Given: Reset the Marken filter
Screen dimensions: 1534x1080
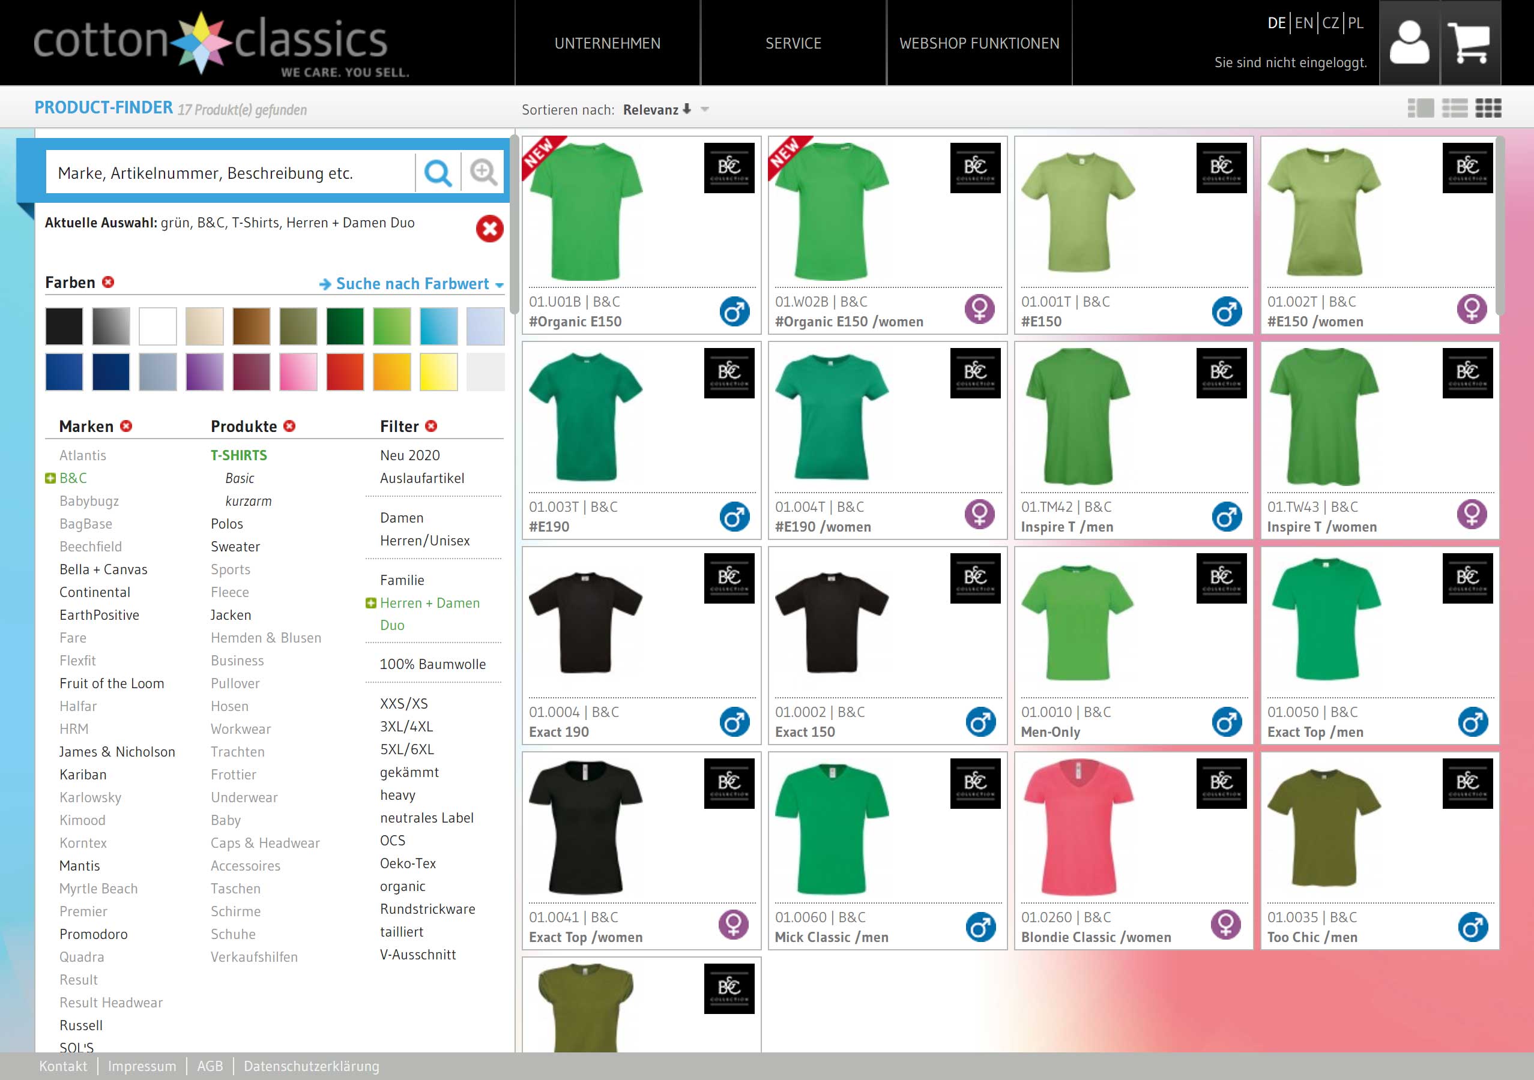Looking at the screenshot, I should [126, 426].
